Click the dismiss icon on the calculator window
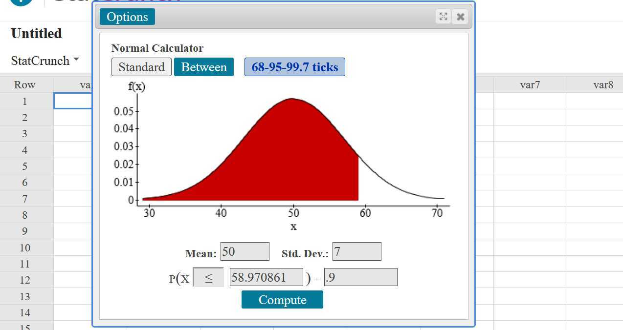This screenshot has width=623, height=330. point(460,16)
